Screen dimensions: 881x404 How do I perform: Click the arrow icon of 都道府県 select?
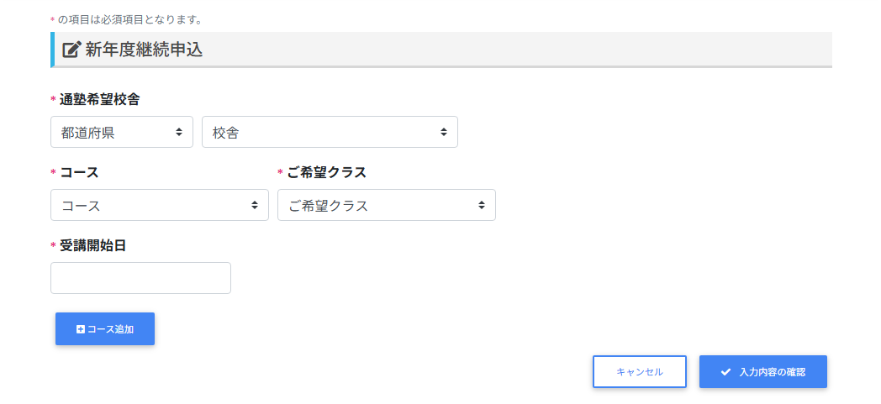(179, 132)
